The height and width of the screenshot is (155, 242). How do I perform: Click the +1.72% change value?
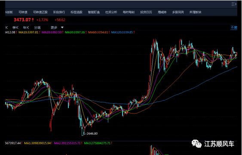[x=42, y=20]
